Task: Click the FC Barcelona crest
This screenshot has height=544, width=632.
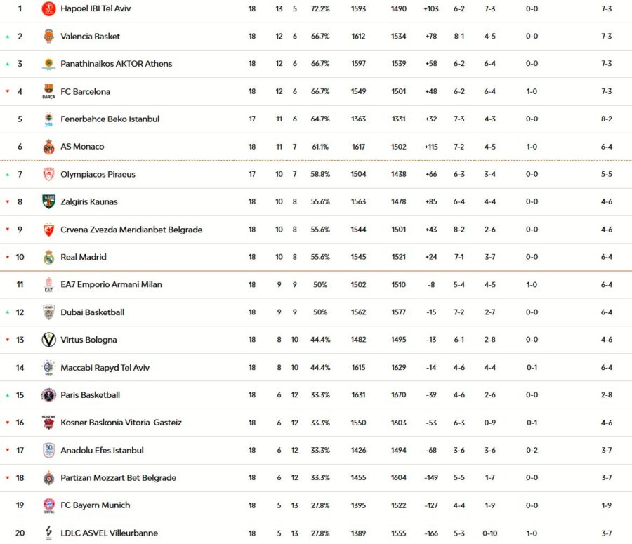Action: (x=48, y=91)
